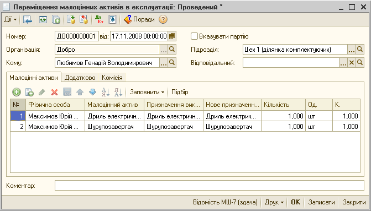Expand the Друк dropdown menu
The image size is (371, 211).
[x=274, y=202]
